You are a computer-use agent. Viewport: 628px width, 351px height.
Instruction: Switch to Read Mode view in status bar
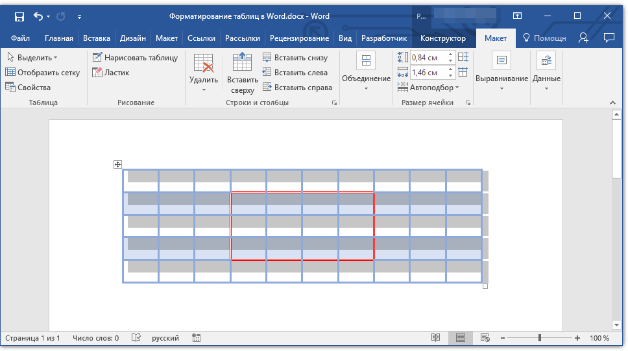pos(436,338)
